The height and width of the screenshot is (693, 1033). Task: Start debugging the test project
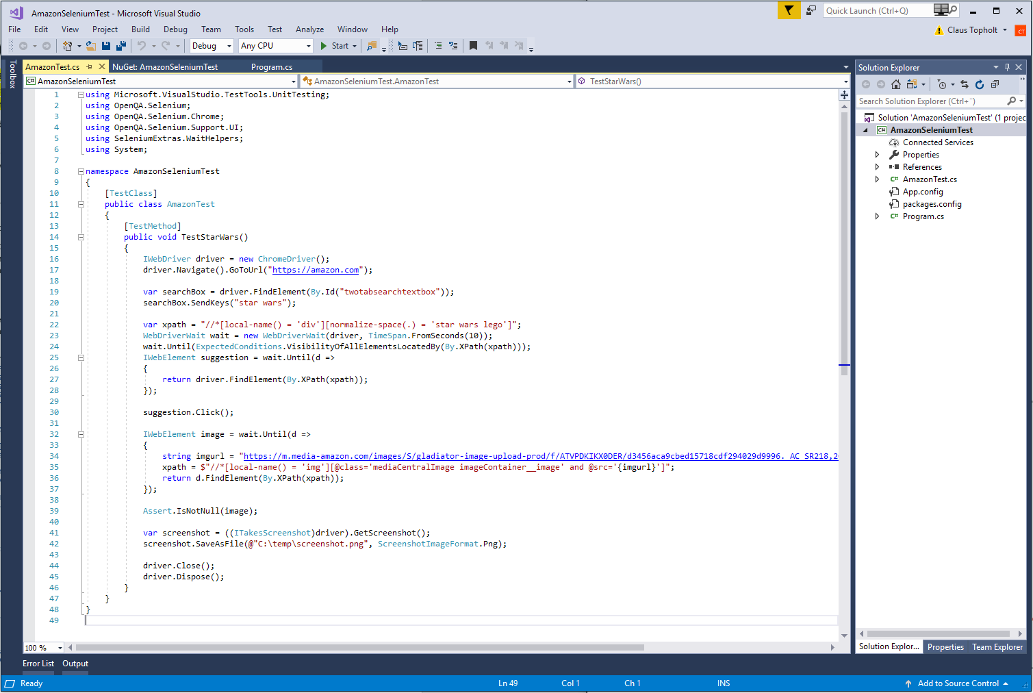tap(337, 46)
